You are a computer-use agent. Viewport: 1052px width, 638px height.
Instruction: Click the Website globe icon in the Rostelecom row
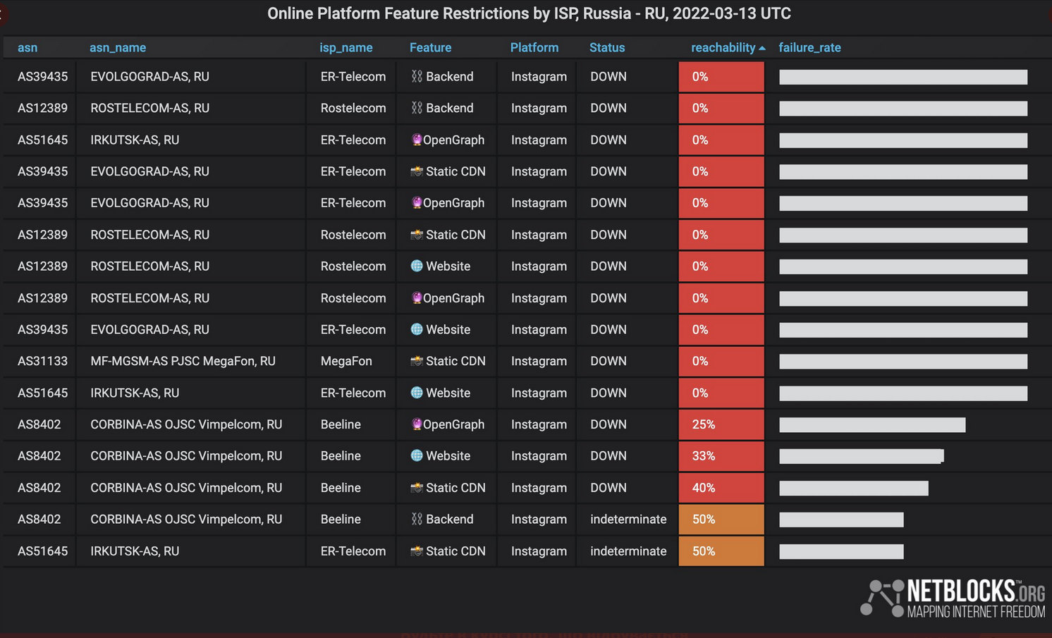click(417, 266)
